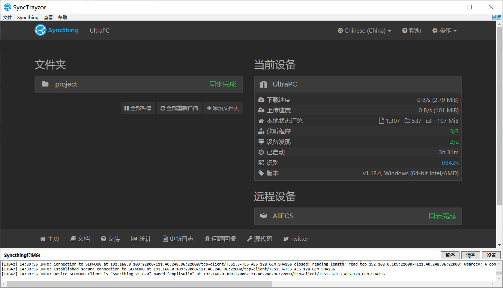Click the Syncthing控制台 console label
Screen dimensions: 503x288
point(22,255)
